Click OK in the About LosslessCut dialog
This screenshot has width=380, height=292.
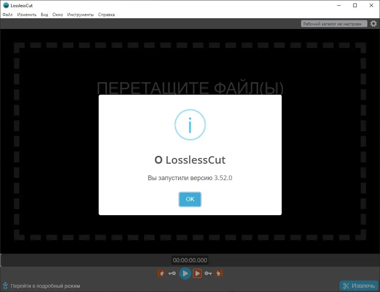coord(190,199)
